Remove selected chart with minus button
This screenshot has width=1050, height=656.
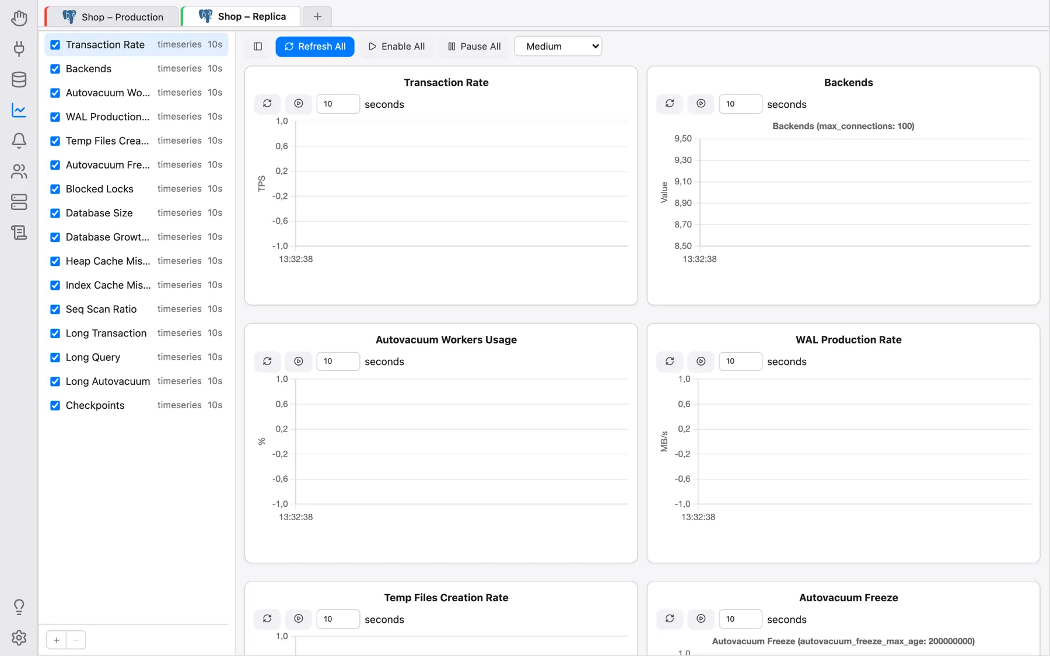(x=76, y=640)
